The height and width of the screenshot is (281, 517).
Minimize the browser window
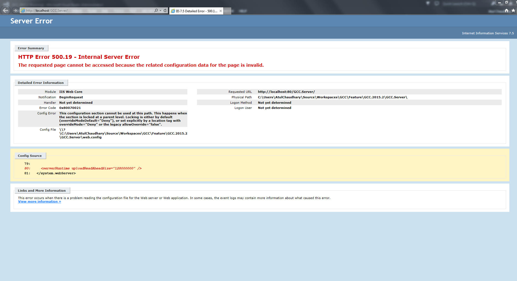(499, 2)
